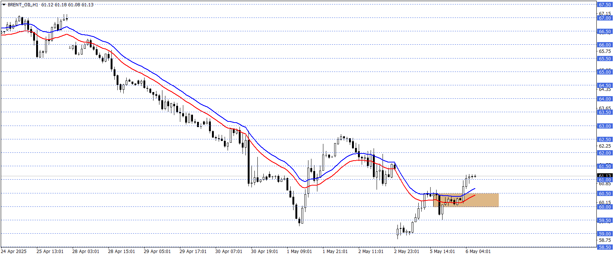615x256 pixels.
Task: Click the 60.00 price level label
Action: 605,207
